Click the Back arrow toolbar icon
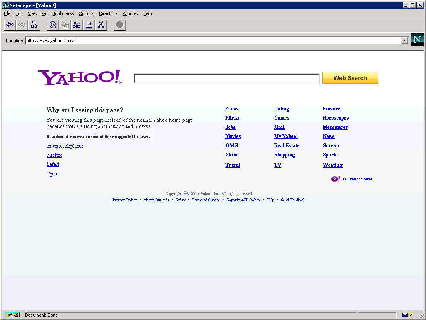The height and width of the screenshot is (320, 426). 10,25
